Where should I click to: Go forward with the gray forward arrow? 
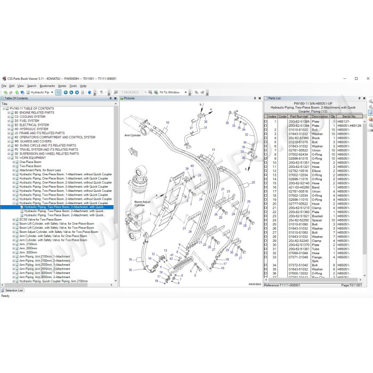click(x=11, y=92)
